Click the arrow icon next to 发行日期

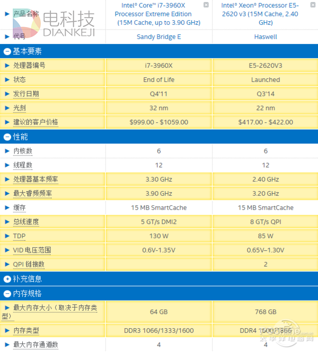click(7, 94)
